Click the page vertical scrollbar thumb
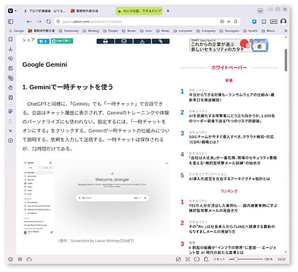The width and height of the screenshot is (298, 272). (286, 60)
